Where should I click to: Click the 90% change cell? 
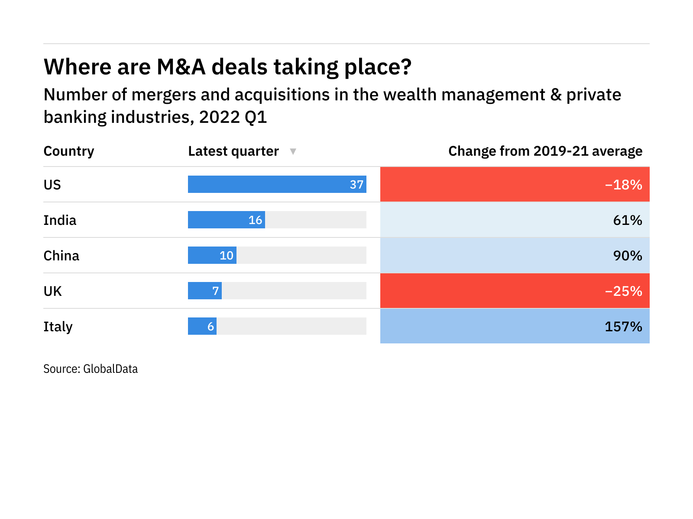[x=515, y=255]
